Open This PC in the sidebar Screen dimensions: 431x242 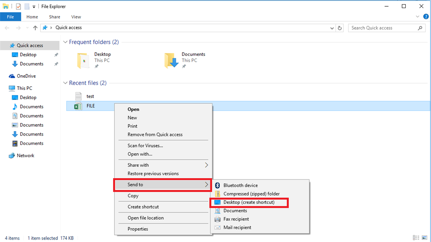pyautogui.click(x=24, y=88)
